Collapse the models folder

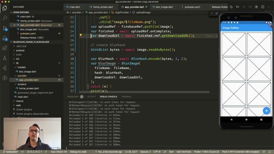pos(21,67)
